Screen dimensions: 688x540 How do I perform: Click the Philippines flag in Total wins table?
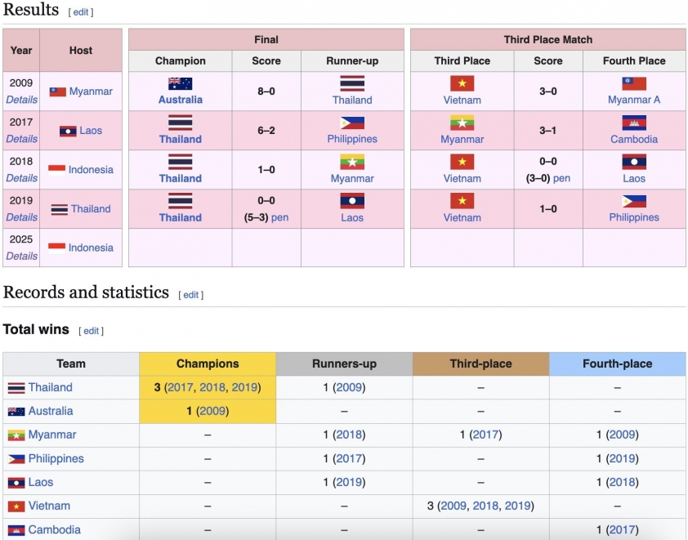(x=16, y=459)
